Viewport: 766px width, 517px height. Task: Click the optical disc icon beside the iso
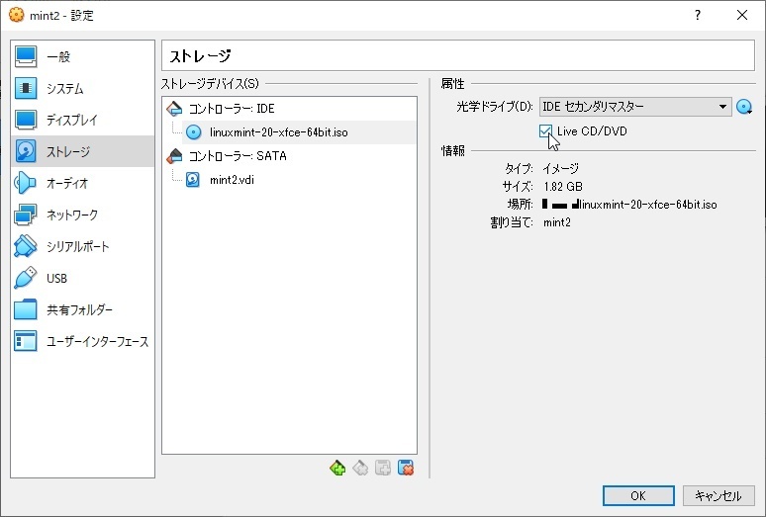pos(193,132)
